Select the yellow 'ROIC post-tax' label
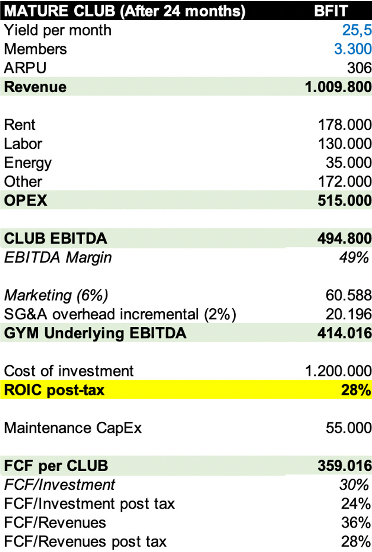372x552 pixels. (x=54, y=390)
